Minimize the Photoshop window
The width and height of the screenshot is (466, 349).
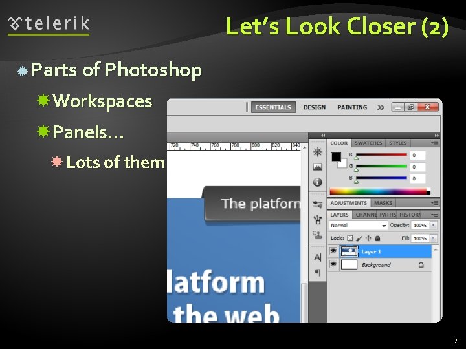tap(398, 107)
